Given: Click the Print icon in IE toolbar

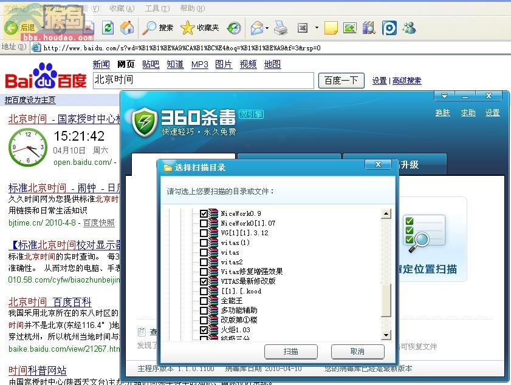Looking at the screenshot, I should (x=281, y=28).
